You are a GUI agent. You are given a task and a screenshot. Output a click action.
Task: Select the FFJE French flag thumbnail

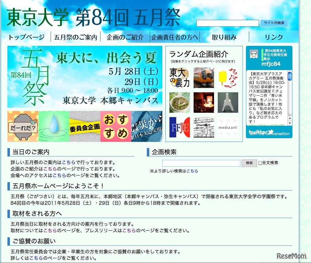pos(180,127)
